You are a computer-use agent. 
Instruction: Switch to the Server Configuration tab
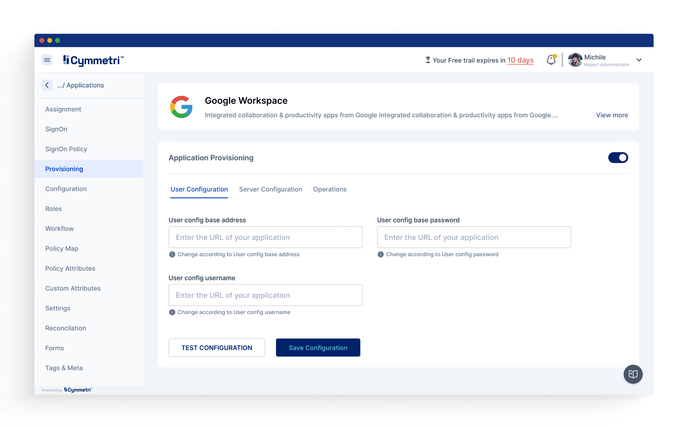(x=271, y=189)
